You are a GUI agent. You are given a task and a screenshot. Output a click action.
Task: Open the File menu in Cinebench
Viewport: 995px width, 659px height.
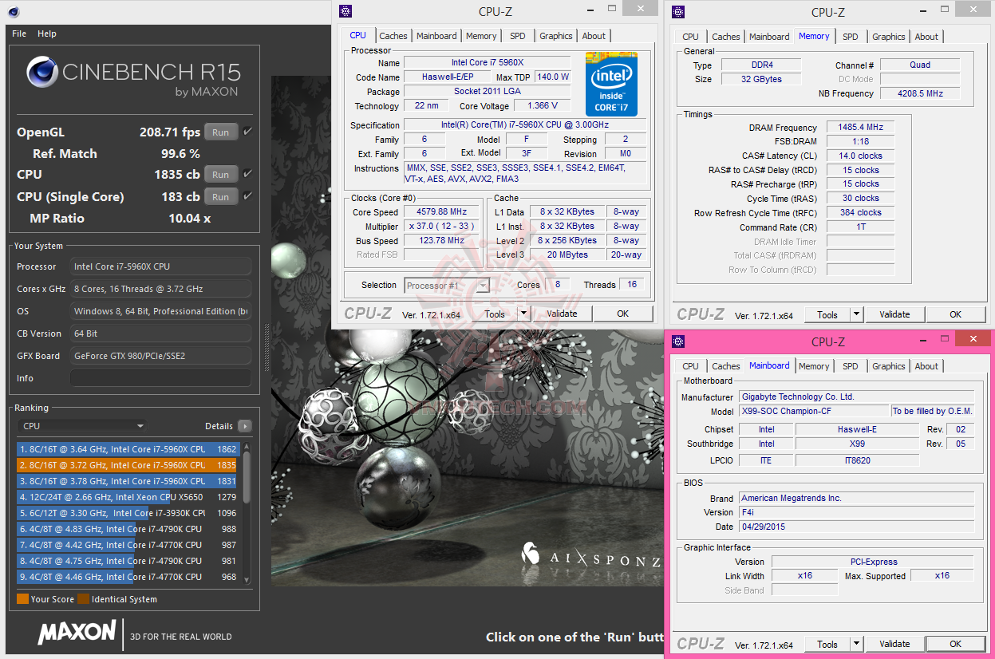coord(19,34)
